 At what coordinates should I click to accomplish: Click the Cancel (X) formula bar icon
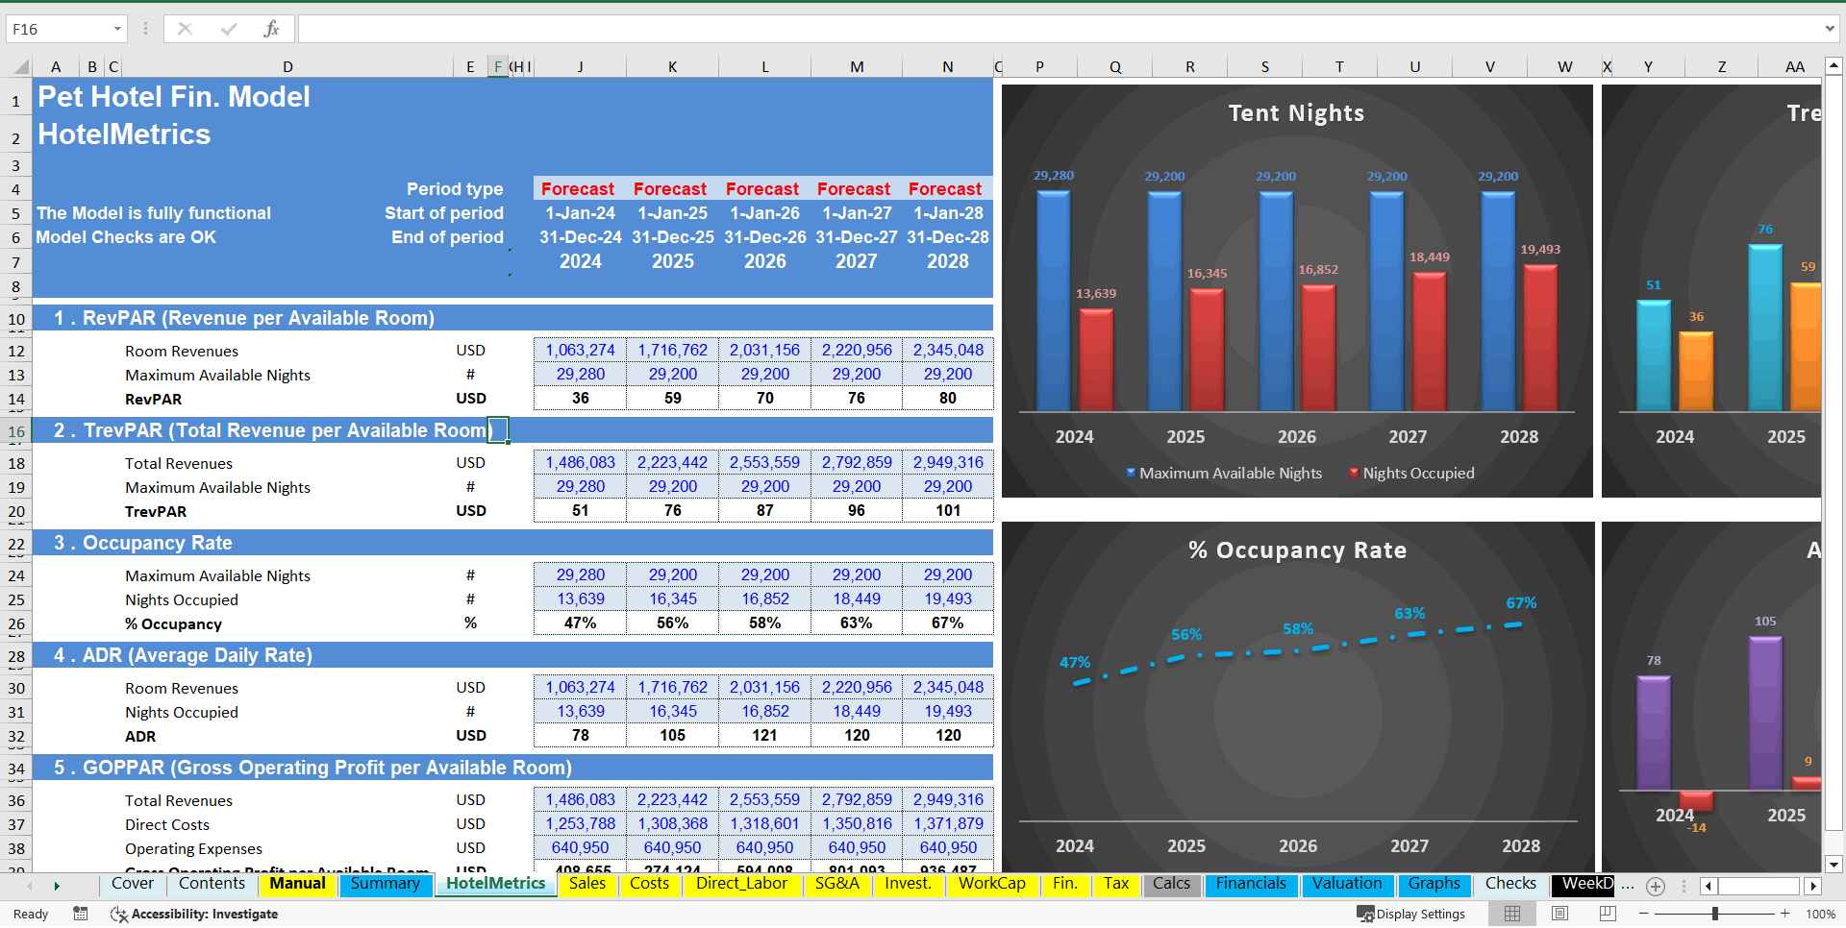coord(185,29)
